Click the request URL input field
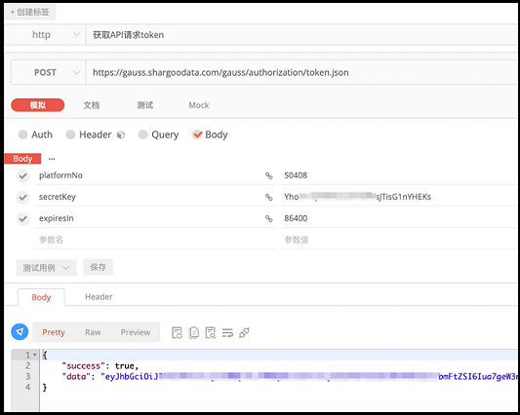This screenshot has height=415, width=520. pyautogui.click(x=302, y=72)
